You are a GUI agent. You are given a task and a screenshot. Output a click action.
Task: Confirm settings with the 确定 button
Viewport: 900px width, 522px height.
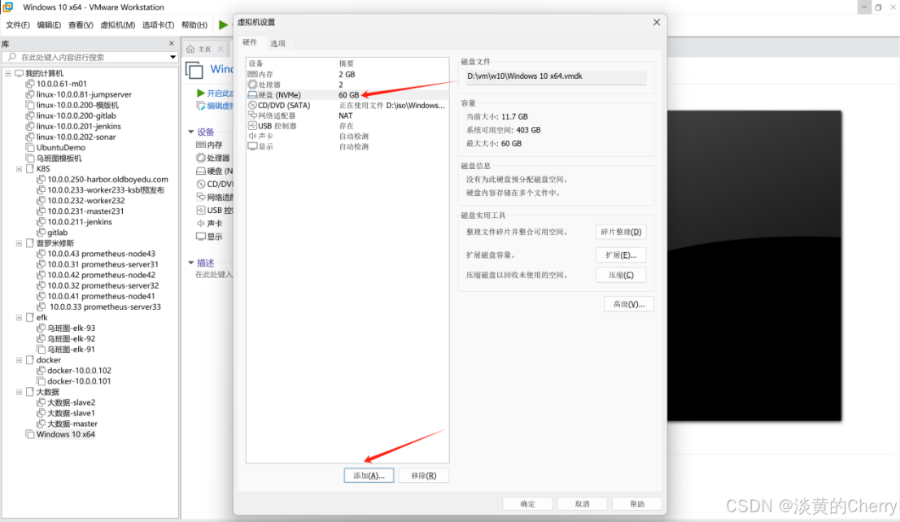[x=527, y=503]
